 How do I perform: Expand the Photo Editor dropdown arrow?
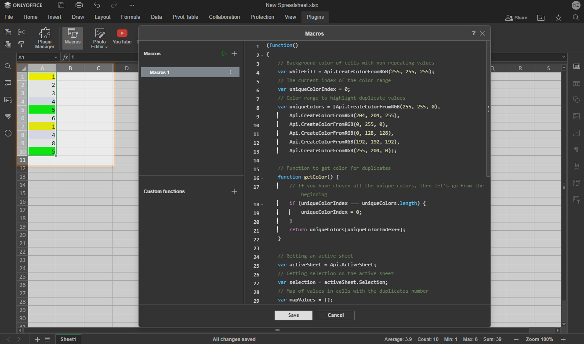tap(106, 47)
